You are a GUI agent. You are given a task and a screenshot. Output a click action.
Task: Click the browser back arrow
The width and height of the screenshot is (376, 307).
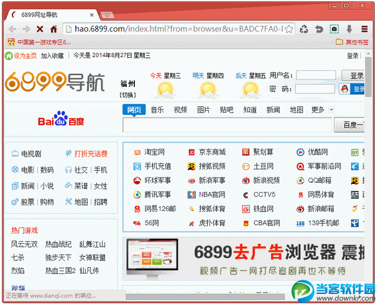(x=12, y=29)
